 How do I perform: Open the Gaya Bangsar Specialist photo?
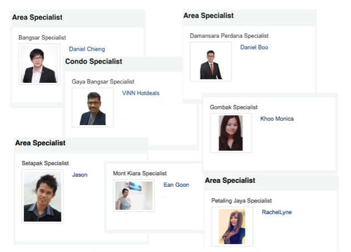(x=92, y=107)
